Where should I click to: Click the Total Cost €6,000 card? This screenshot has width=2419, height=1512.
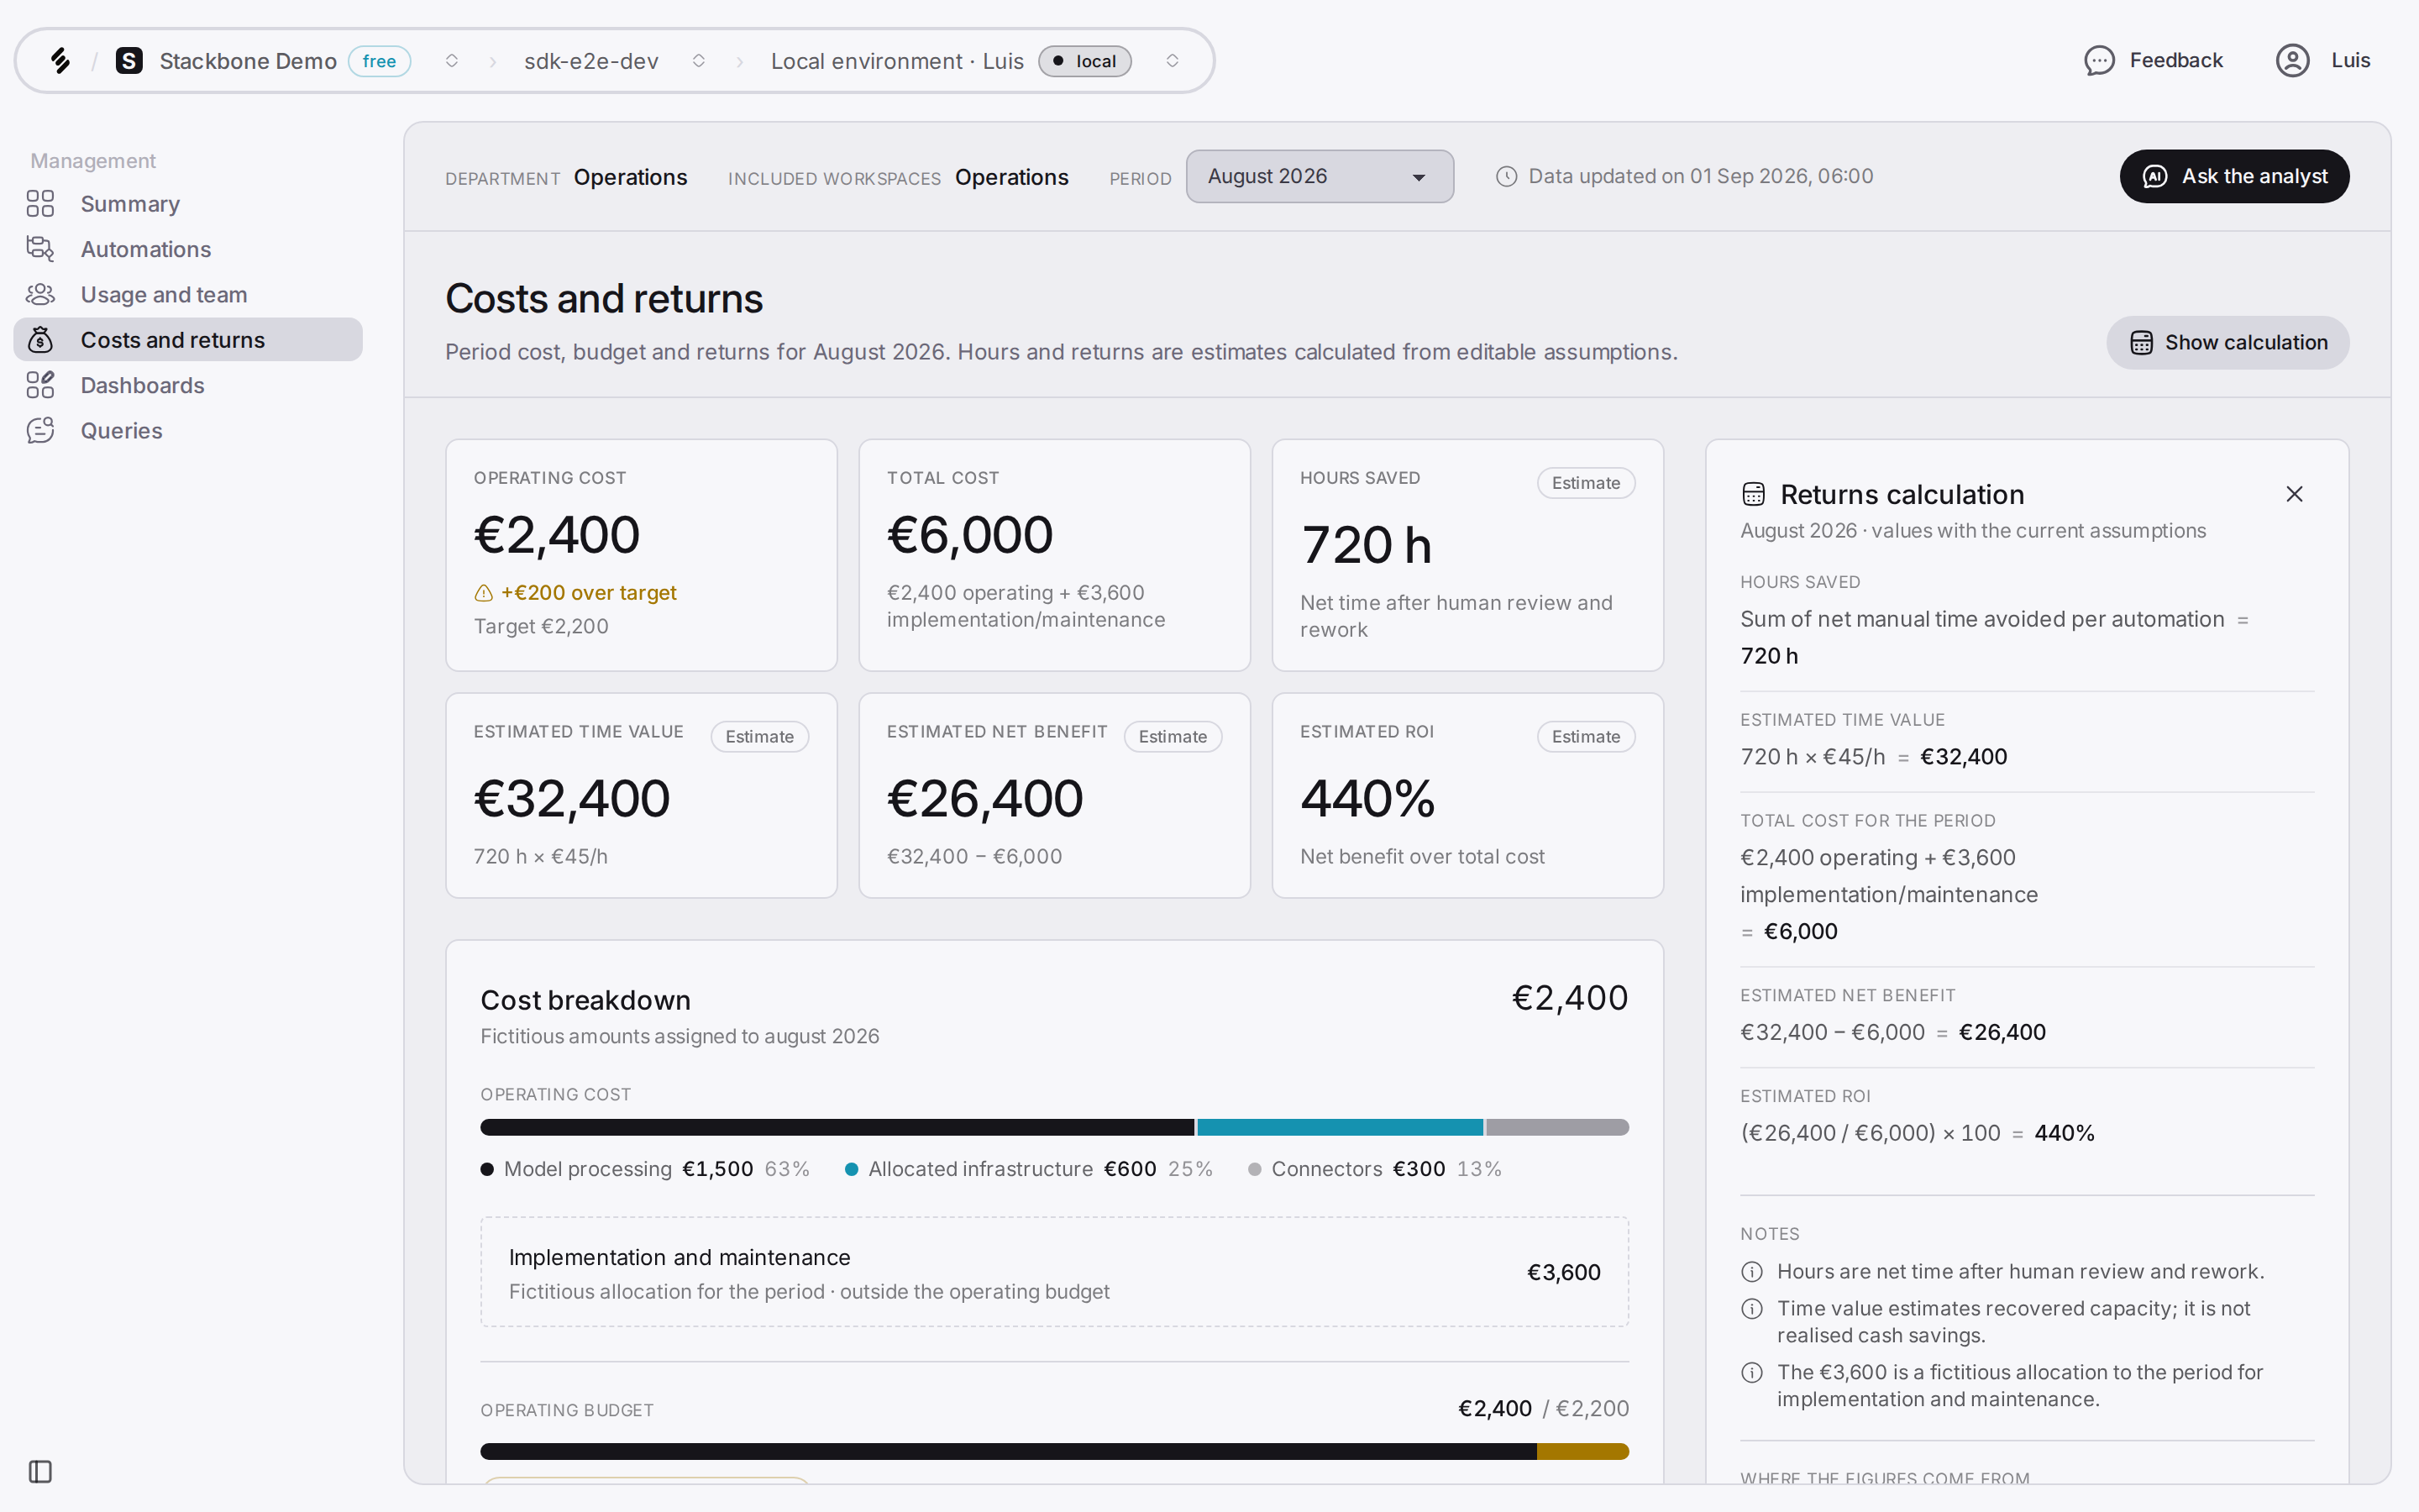[1055, 555]
